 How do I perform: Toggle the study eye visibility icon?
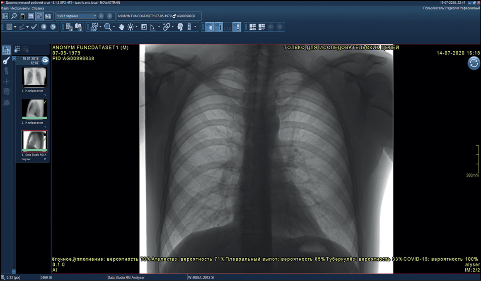click(x=45, y=60)
